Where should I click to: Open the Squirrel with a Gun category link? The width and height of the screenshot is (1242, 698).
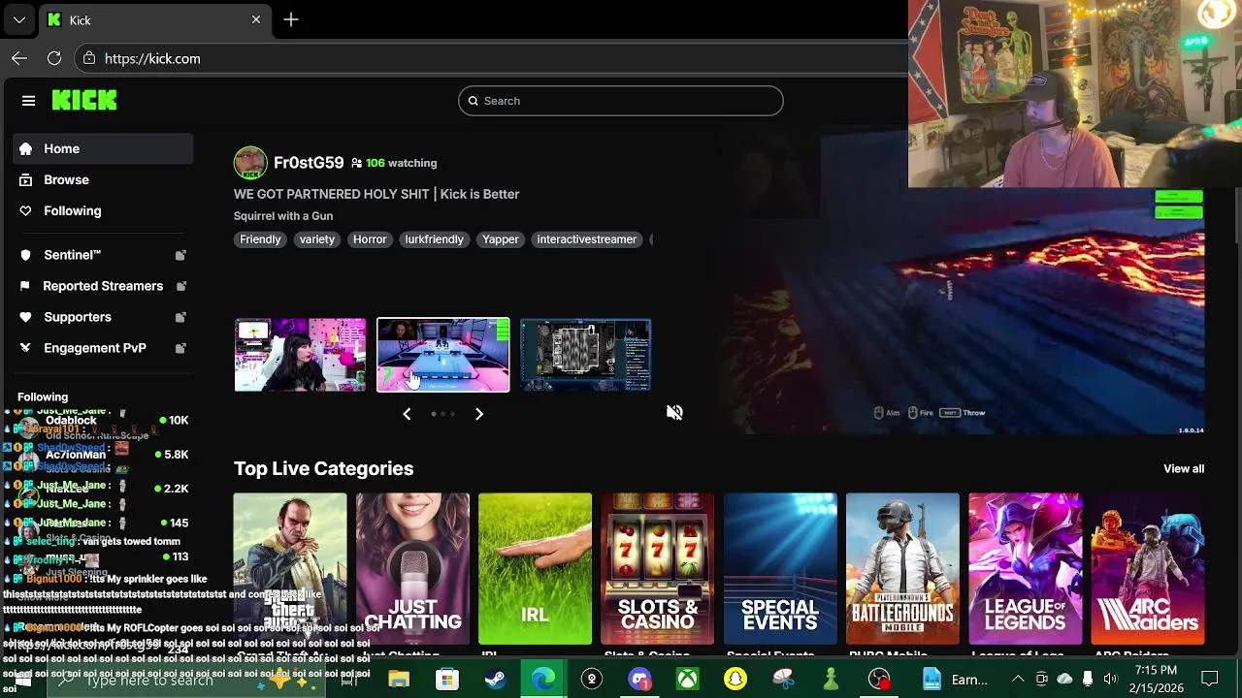coord(283,216)
